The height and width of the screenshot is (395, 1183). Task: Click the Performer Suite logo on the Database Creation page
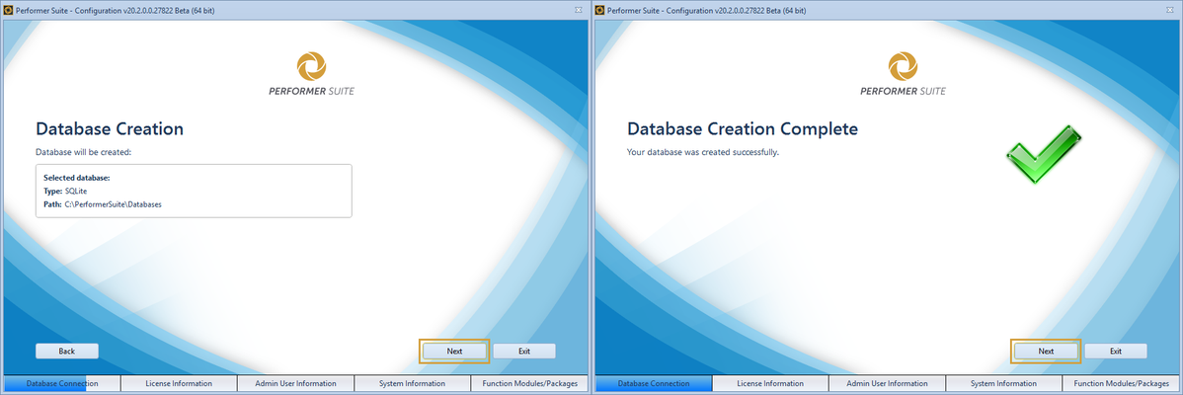click(311, 74)
